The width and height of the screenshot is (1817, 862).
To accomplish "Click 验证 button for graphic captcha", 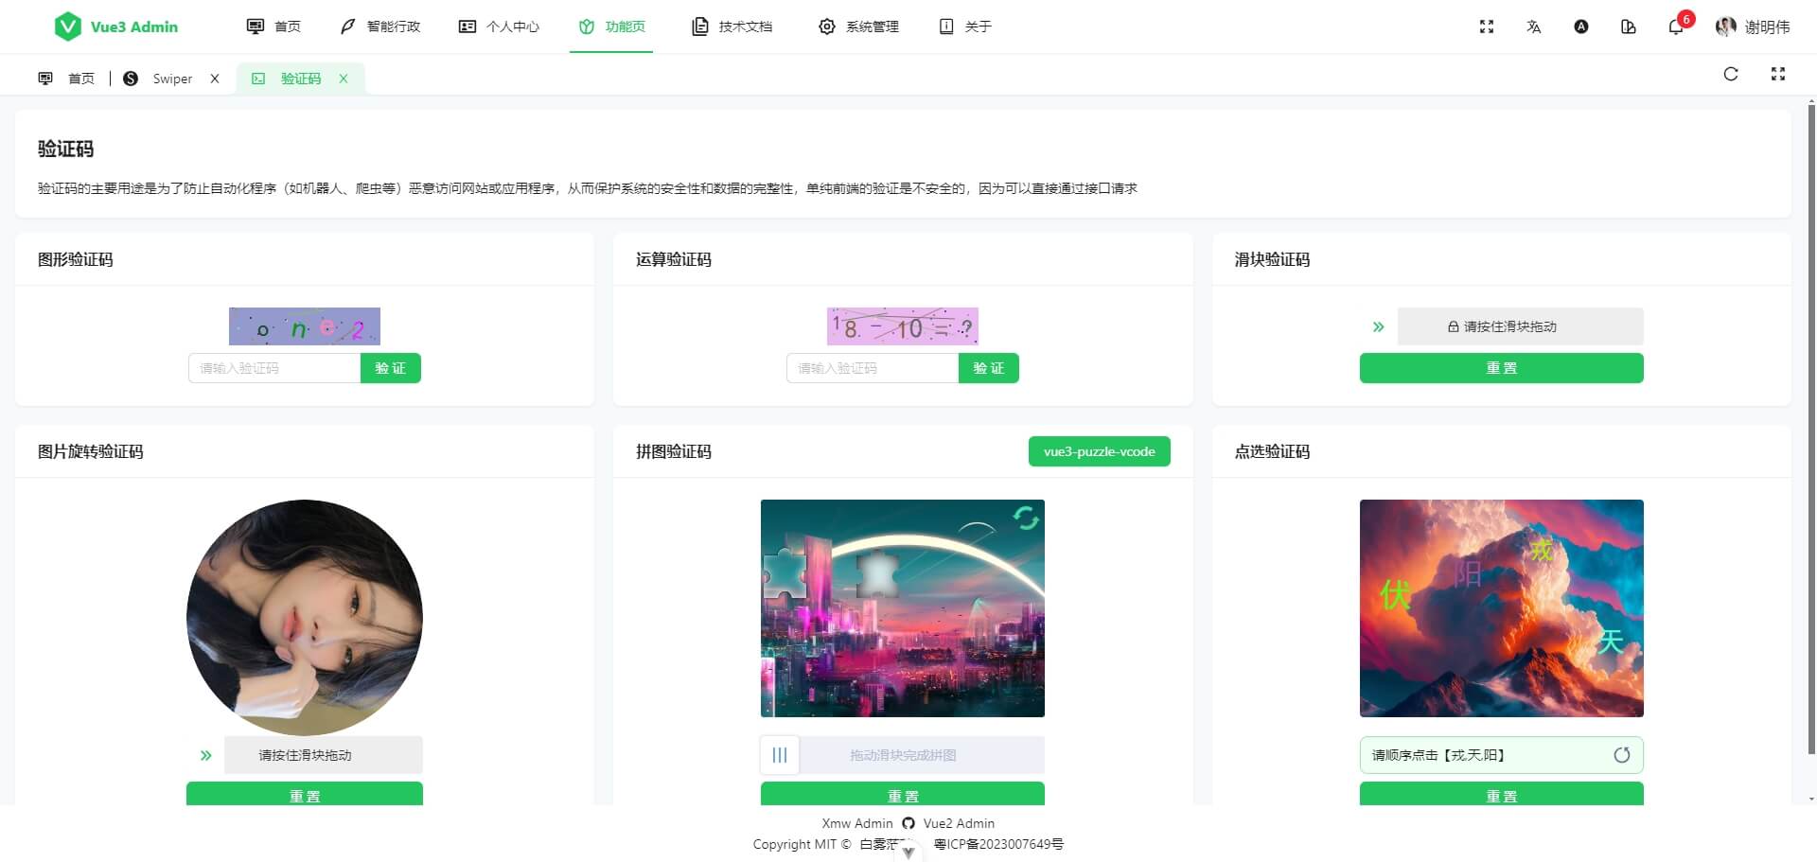I will [391, 368].
